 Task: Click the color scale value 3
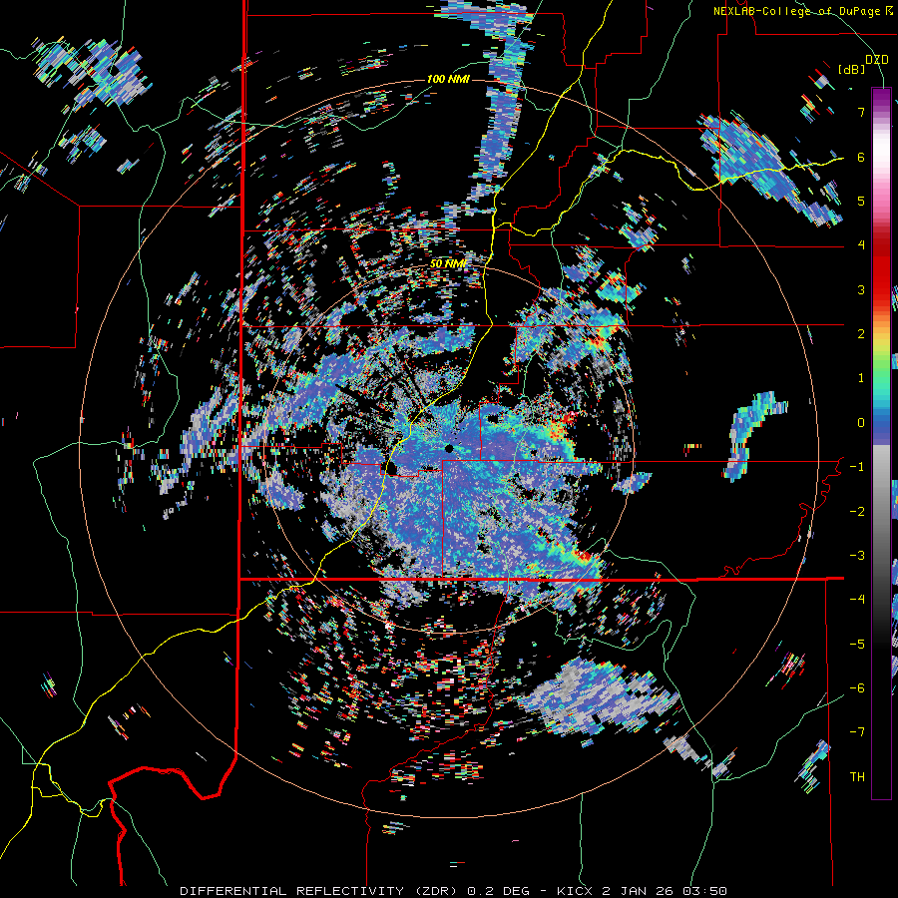(861, 289)
